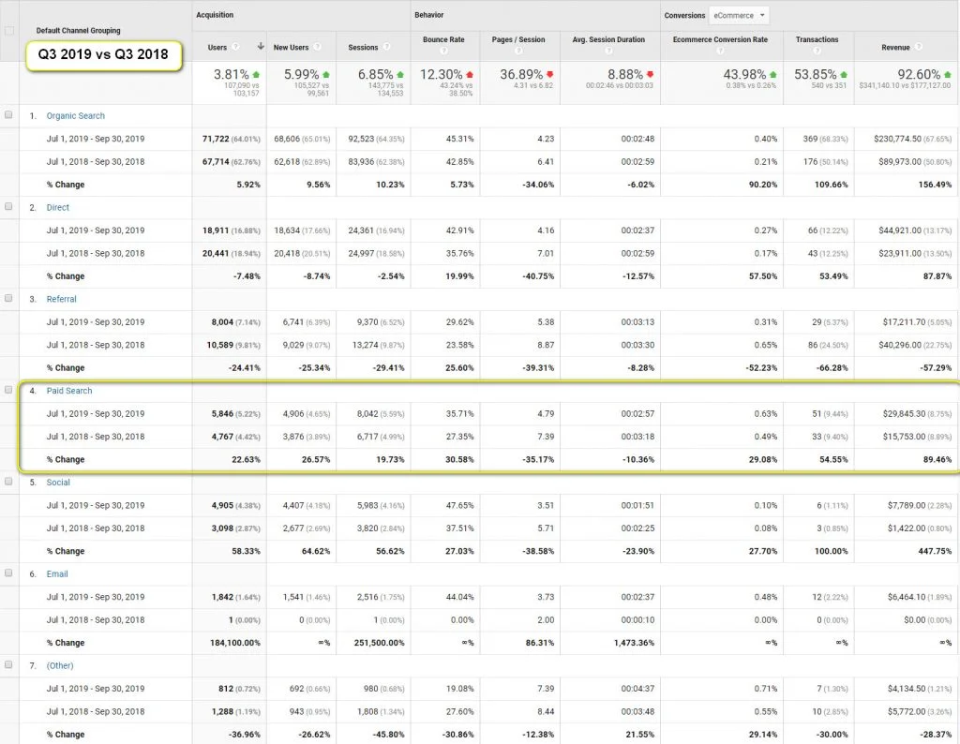
Task: Click green arrow beside 43.98% conversion rate
Action: coord(772,75)
